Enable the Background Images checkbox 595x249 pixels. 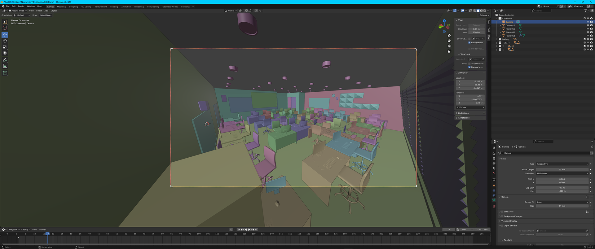pos(502,216)
